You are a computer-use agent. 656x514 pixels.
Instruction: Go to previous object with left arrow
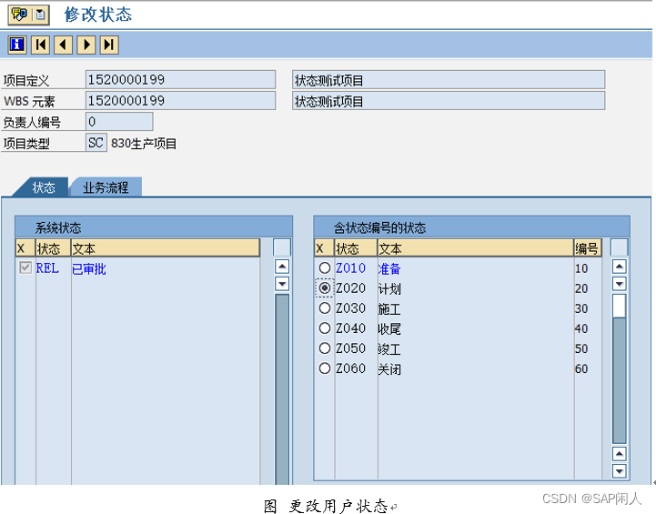click(x=63, y=45)
